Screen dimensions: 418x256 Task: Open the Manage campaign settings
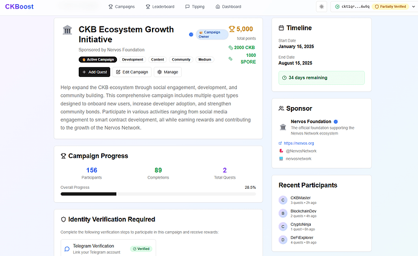click(168, 72)
